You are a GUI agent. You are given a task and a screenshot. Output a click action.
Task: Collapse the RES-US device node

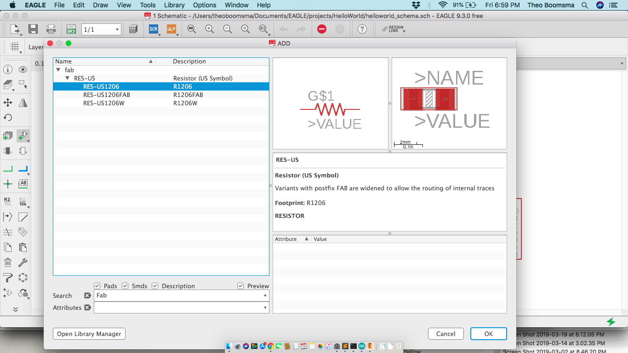(68, 78)
